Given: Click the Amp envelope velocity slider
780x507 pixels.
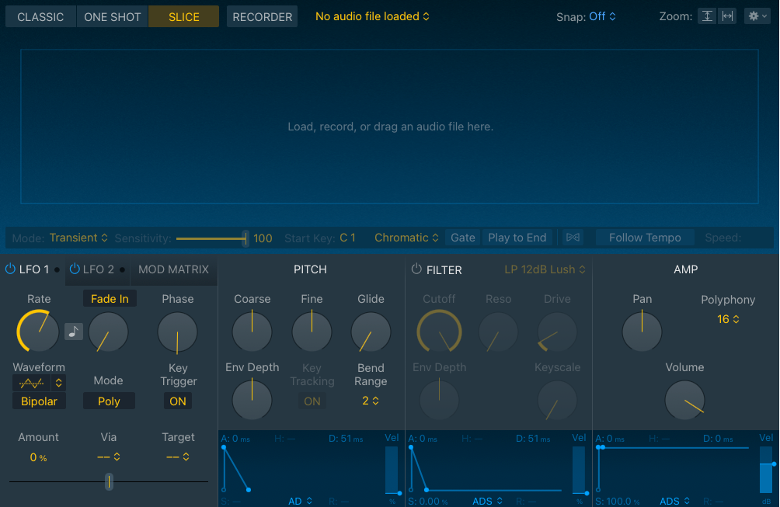Looking at the screenshot, I should click(766, 469).
